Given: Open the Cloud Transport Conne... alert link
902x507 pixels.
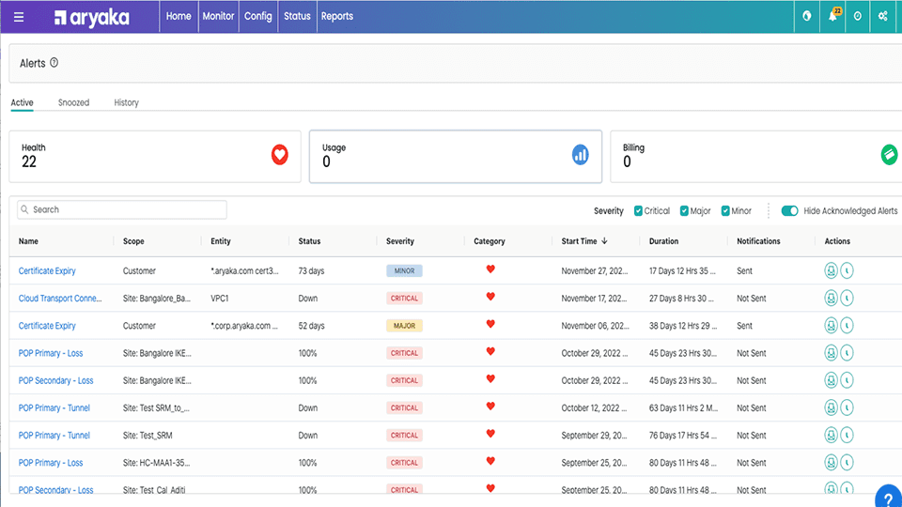Looking at the screenshot, I should tap(60, 299).
